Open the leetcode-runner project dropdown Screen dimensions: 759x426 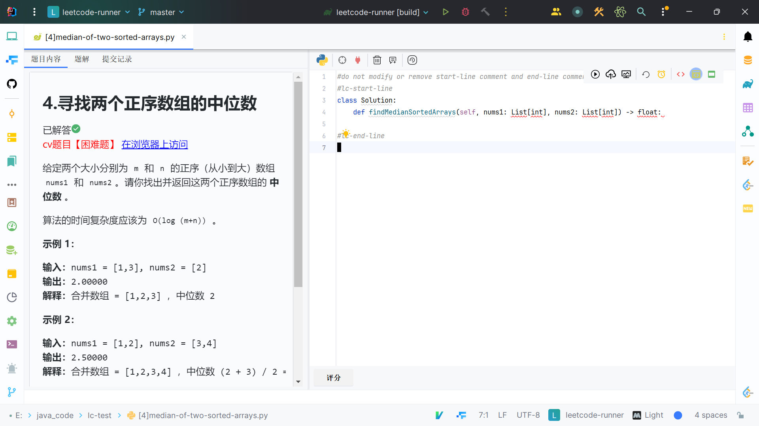click(89, 12)
